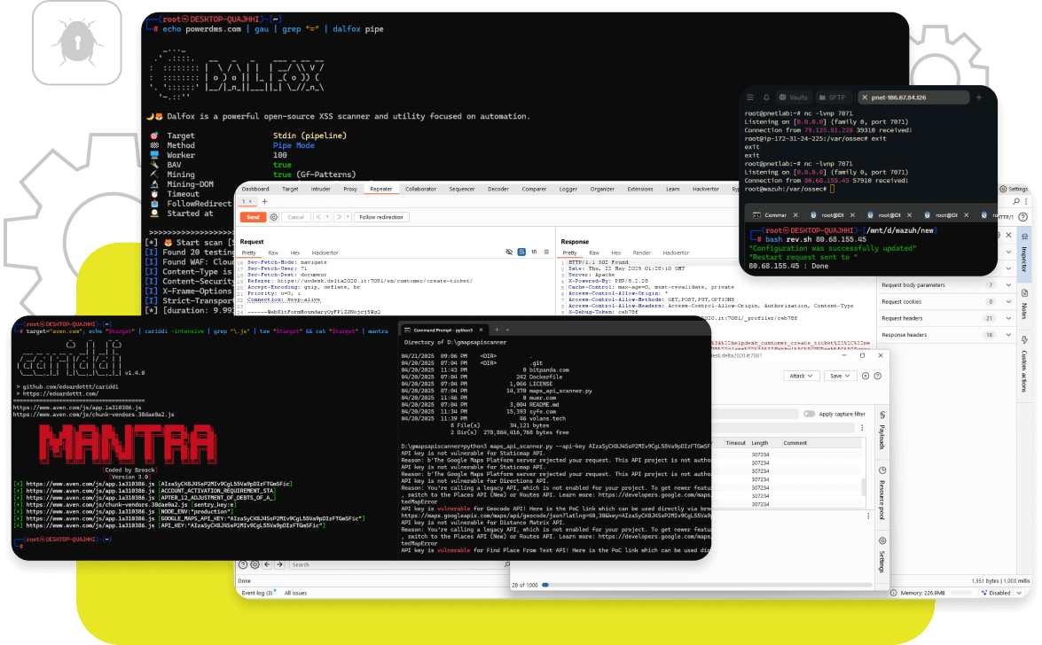Click the Length column header
The width and height of the screenshot is (1042, 645).
pyautogui.click(x=760, y=443)
